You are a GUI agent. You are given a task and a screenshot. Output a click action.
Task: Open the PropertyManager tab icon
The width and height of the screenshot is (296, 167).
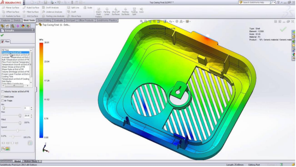tap(7, 26)
